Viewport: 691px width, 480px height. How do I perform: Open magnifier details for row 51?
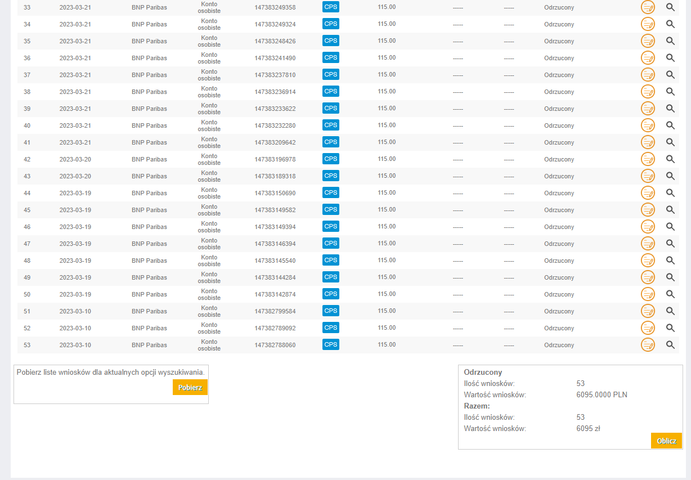670,311
